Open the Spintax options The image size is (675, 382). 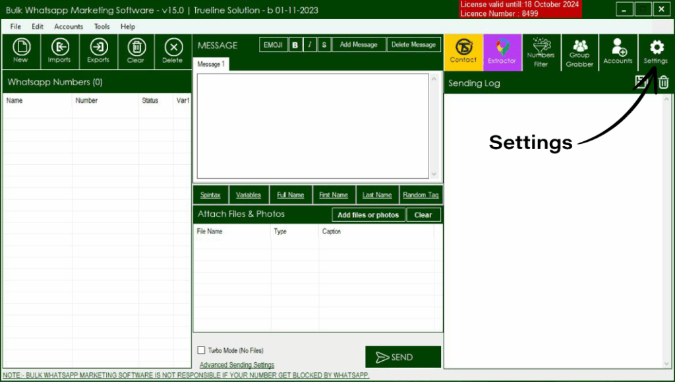(x=210, y=195)
